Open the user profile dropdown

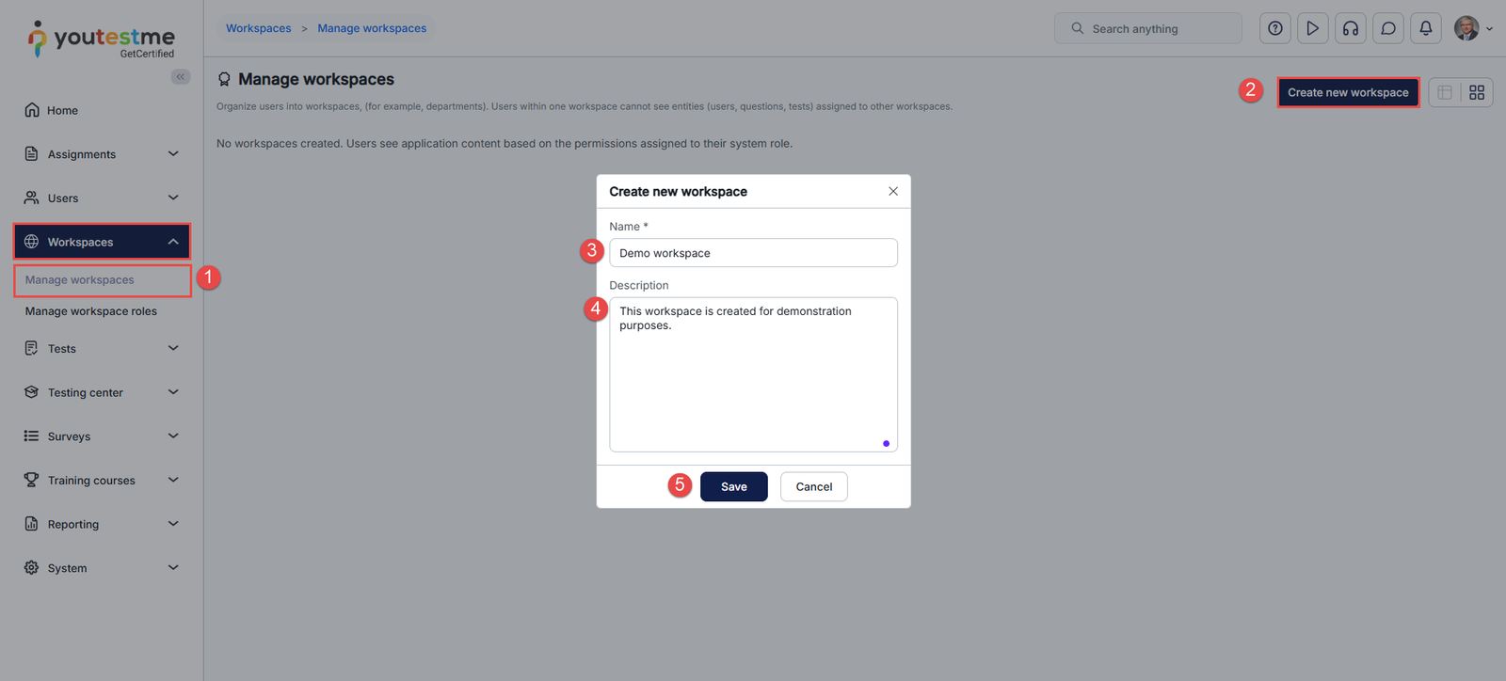tap(1473, 28)
